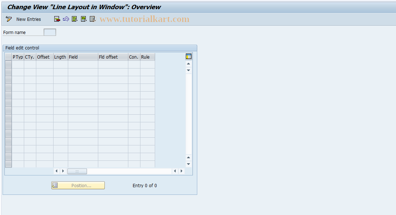Click the Field column header
Screen dimensions: 396x215
(83, 57)
